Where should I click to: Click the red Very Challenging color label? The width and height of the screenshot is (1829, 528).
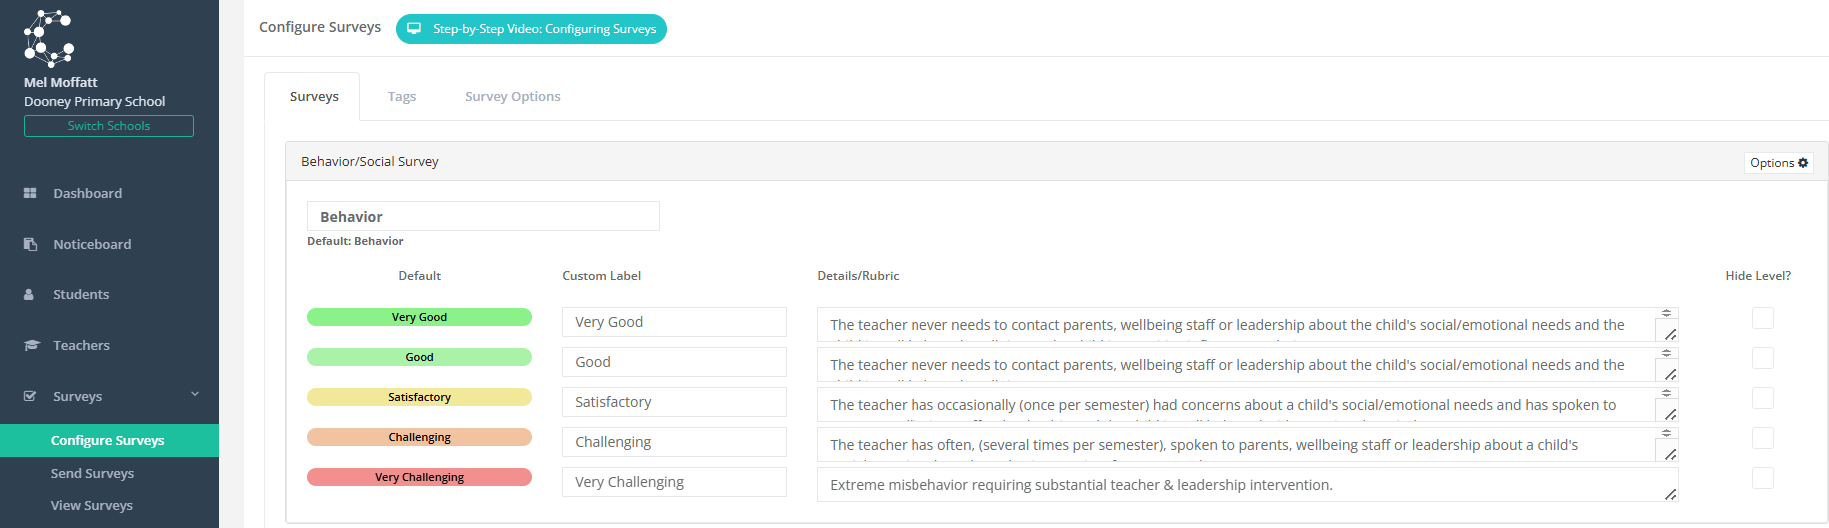[x=419, y=477]
